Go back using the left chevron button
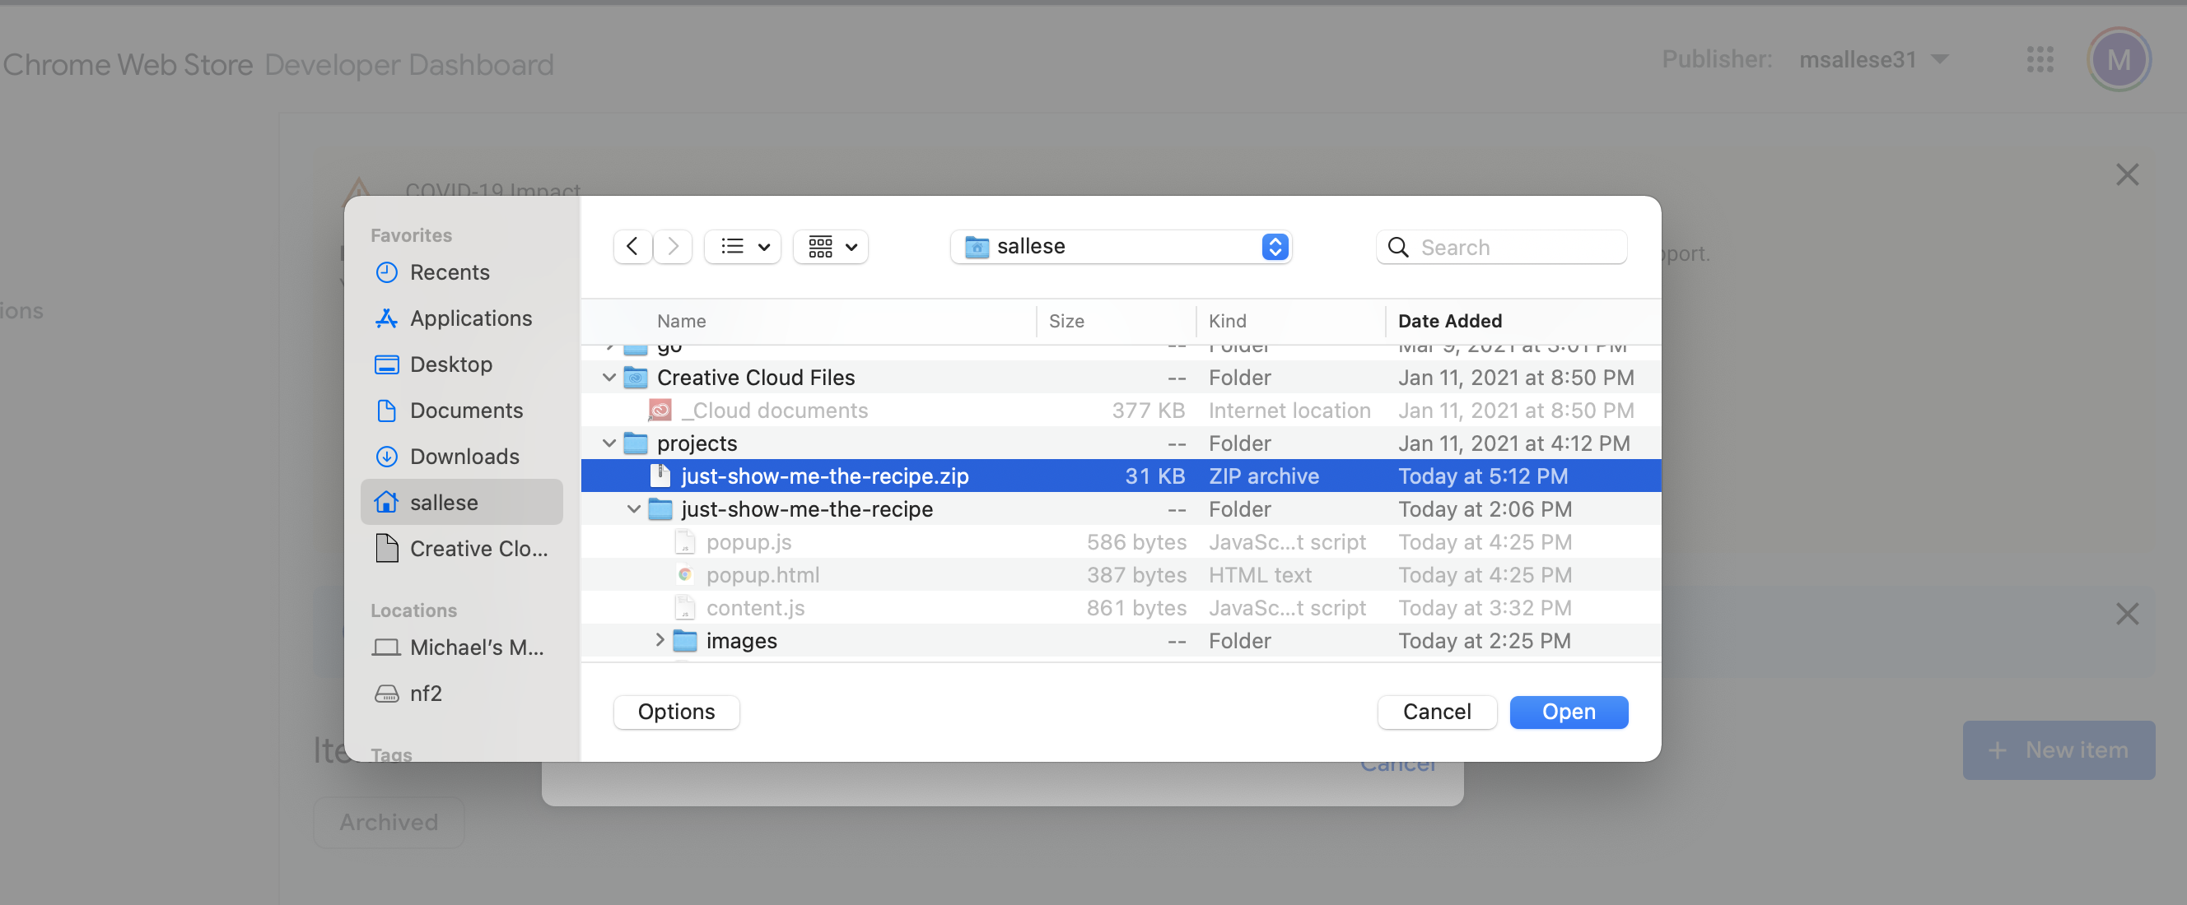The image size is (2187, 905). click(x=632, y=247)
